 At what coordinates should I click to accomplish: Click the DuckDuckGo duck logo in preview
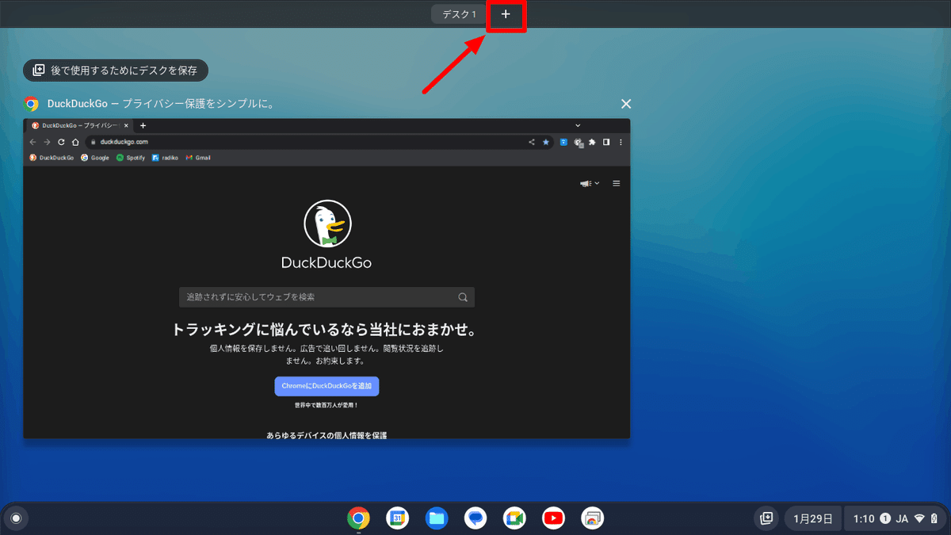[x=327, y=224]
